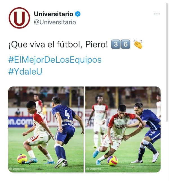The width and height of the screenshot is (169, 181).
Task: Follow the #ElMejorDeLosEquipos hashtag
Action: [55, 60]
